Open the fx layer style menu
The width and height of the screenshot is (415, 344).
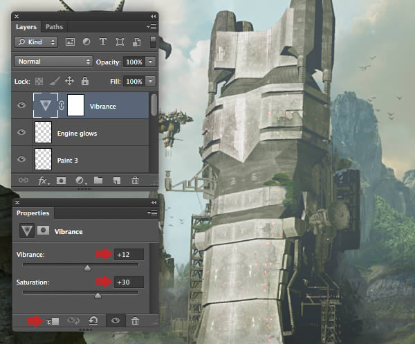[x=44, y=181]
